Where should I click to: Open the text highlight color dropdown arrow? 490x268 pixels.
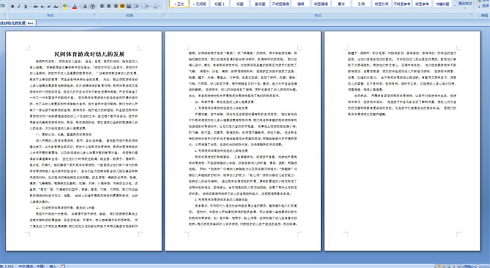[69, 7]
